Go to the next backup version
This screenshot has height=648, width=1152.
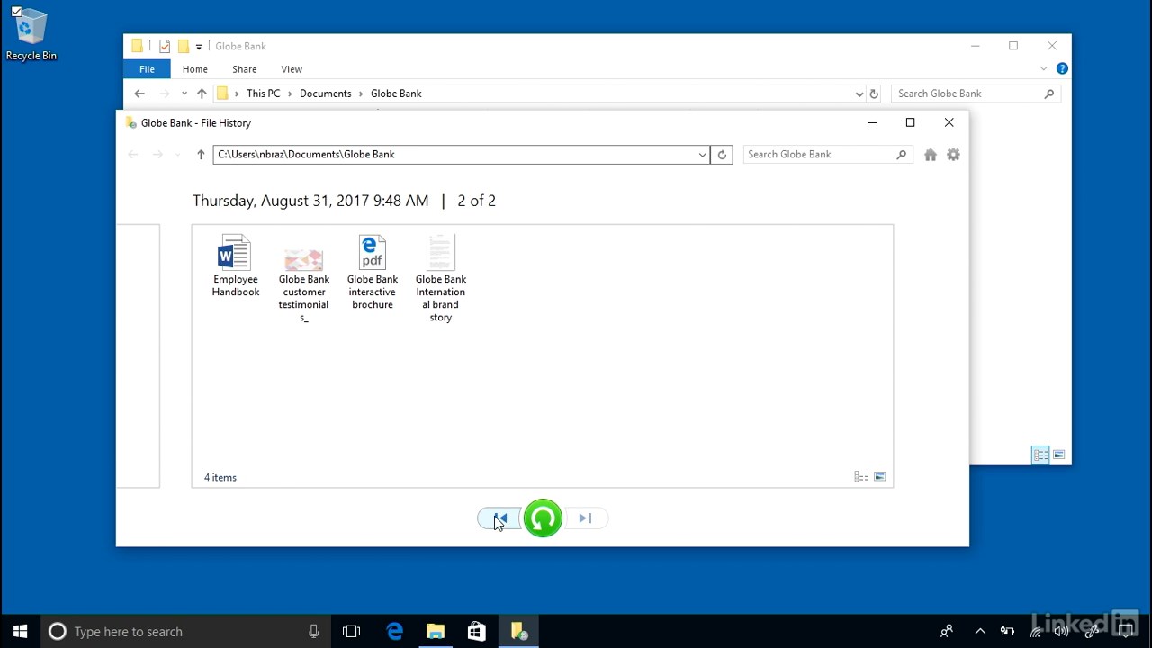[585, 518]
